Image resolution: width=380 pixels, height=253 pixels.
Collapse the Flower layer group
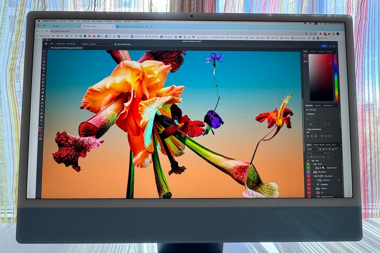(x=313, y=164)
